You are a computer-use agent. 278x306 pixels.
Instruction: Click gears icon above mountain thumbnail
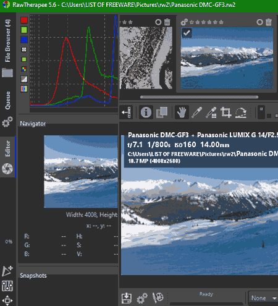point(184,22)
